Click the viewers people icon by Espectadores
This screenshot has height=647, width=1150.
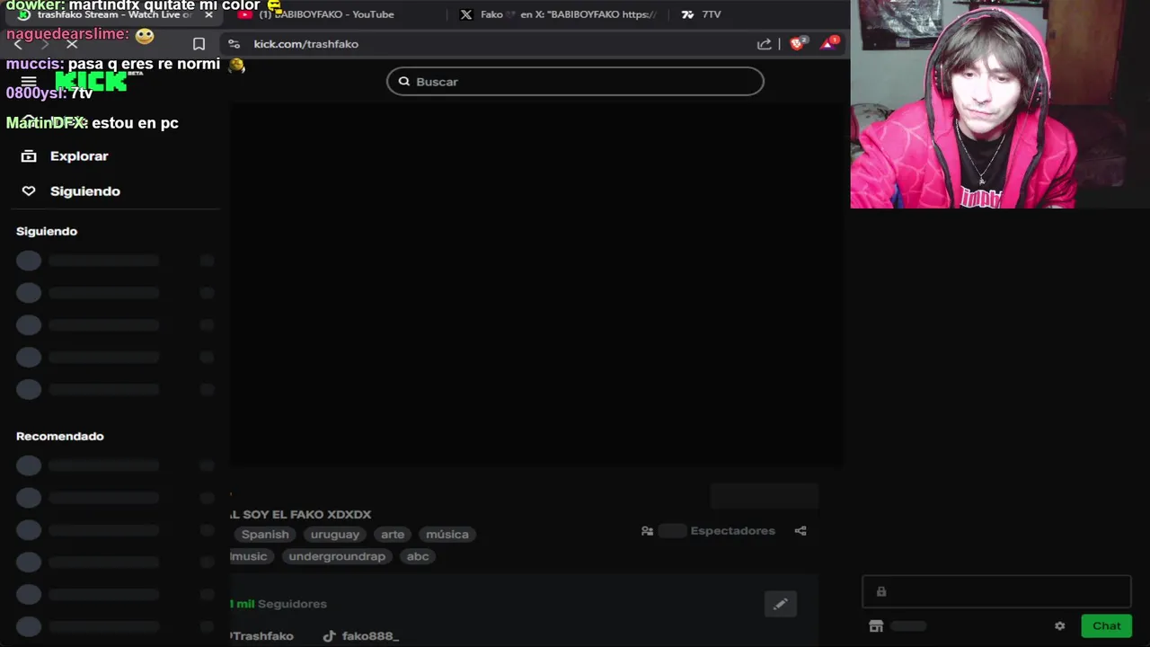(647, 531)
